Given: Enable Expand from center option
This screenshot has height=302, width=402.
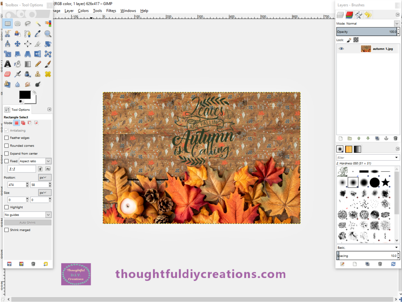Looking at the screenshot, I should [6, 154].
